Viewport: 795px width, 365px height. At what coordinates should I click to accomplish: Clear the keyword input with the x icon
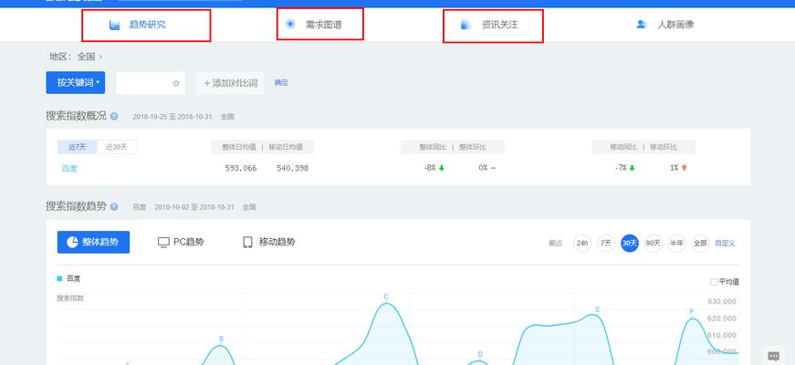176,84
